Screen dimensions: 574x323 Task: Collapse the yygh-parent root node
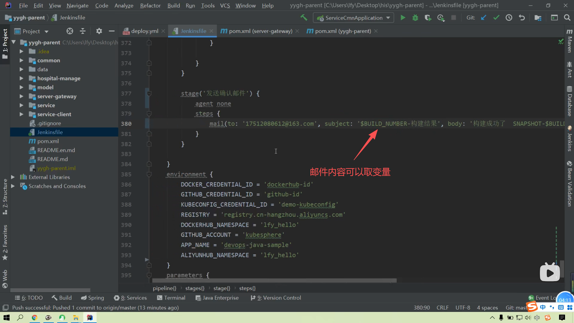click(x=13, y=42)
